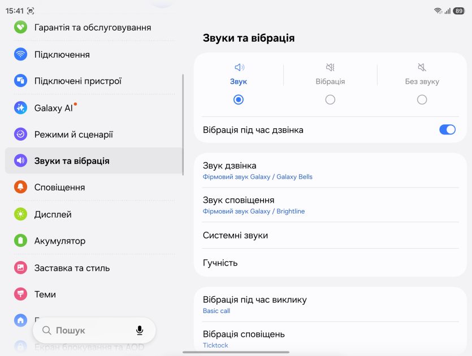Tap the pink picture Заставка icon
Image resolution: width=472 pixels, height=356 pixels.
20,267
